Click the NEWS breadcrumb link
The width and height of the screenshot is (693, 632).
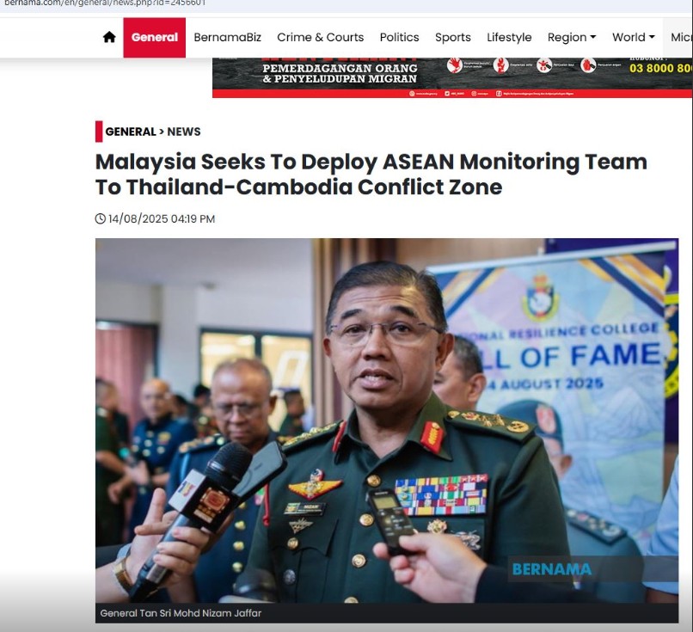point(184,132)
